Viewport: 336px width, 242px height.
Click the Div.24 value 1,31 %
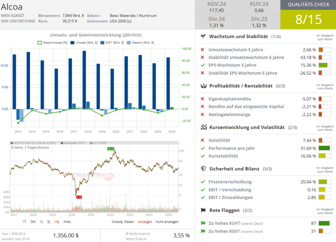coord(216,25)
